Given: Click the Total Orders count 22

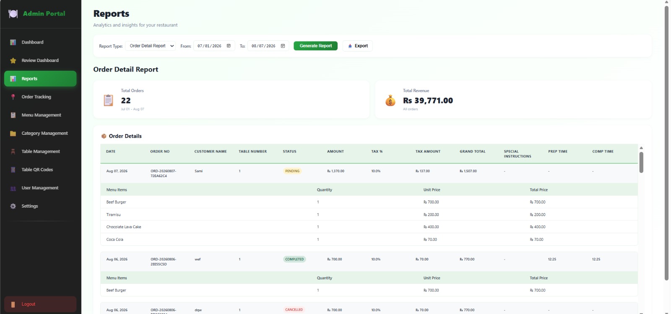Looking at the screenshot, I should [126, 100].
